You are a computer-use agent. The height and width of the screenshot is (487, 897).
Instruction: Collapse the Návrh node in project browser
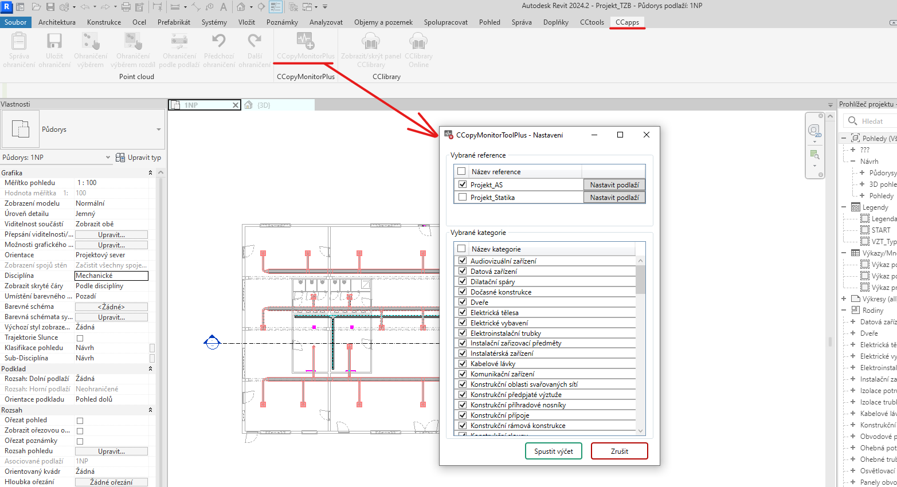tap(853, 161)
